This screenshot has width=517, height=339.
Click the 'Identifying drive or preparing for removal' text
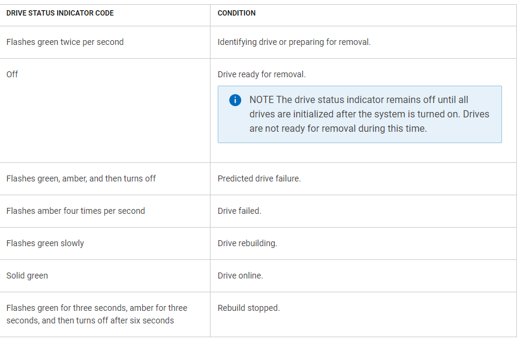point(294,43)
